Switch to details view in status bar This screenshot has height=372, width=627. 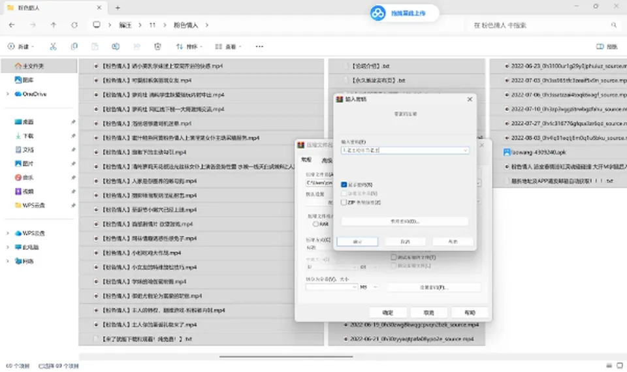(609, 365)
